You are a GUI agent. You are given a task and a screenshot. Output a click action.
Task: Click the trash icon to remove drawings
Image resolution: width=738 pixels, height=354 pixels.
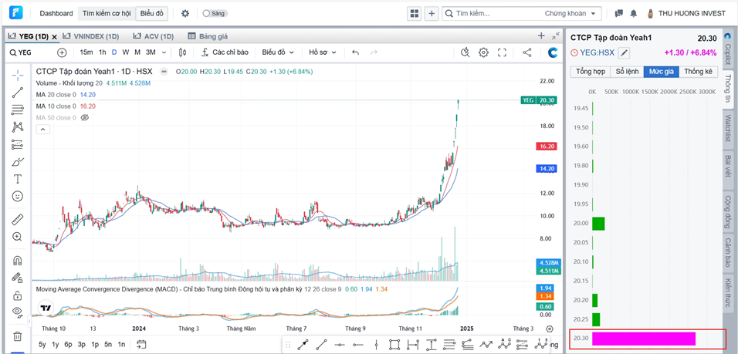pos(18,335)
